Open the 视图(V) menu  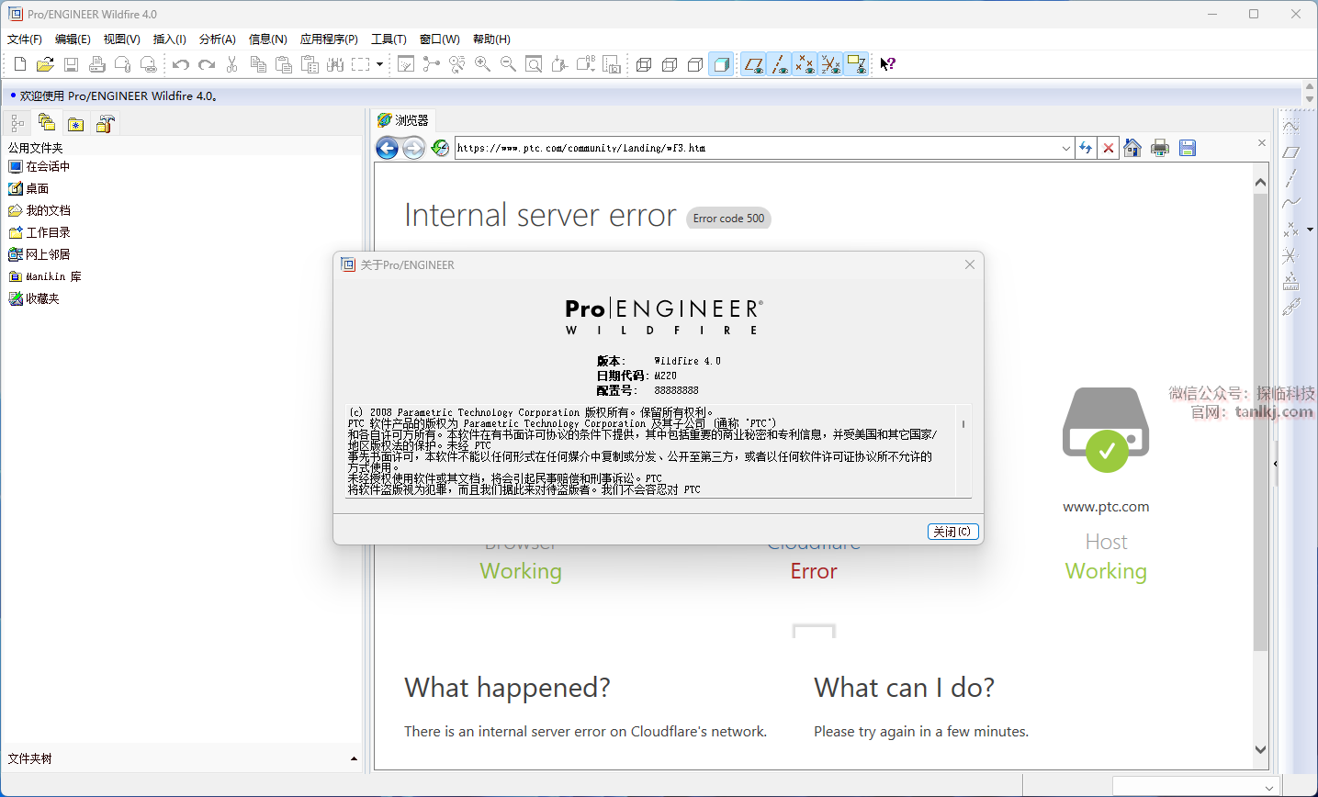(121, 39)
